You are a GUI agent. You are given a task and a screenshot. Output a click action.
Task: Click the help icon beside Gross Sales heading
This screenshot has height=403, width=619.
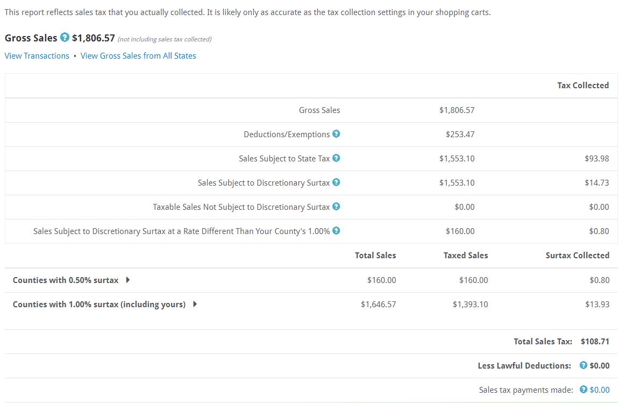coord(65,38)
